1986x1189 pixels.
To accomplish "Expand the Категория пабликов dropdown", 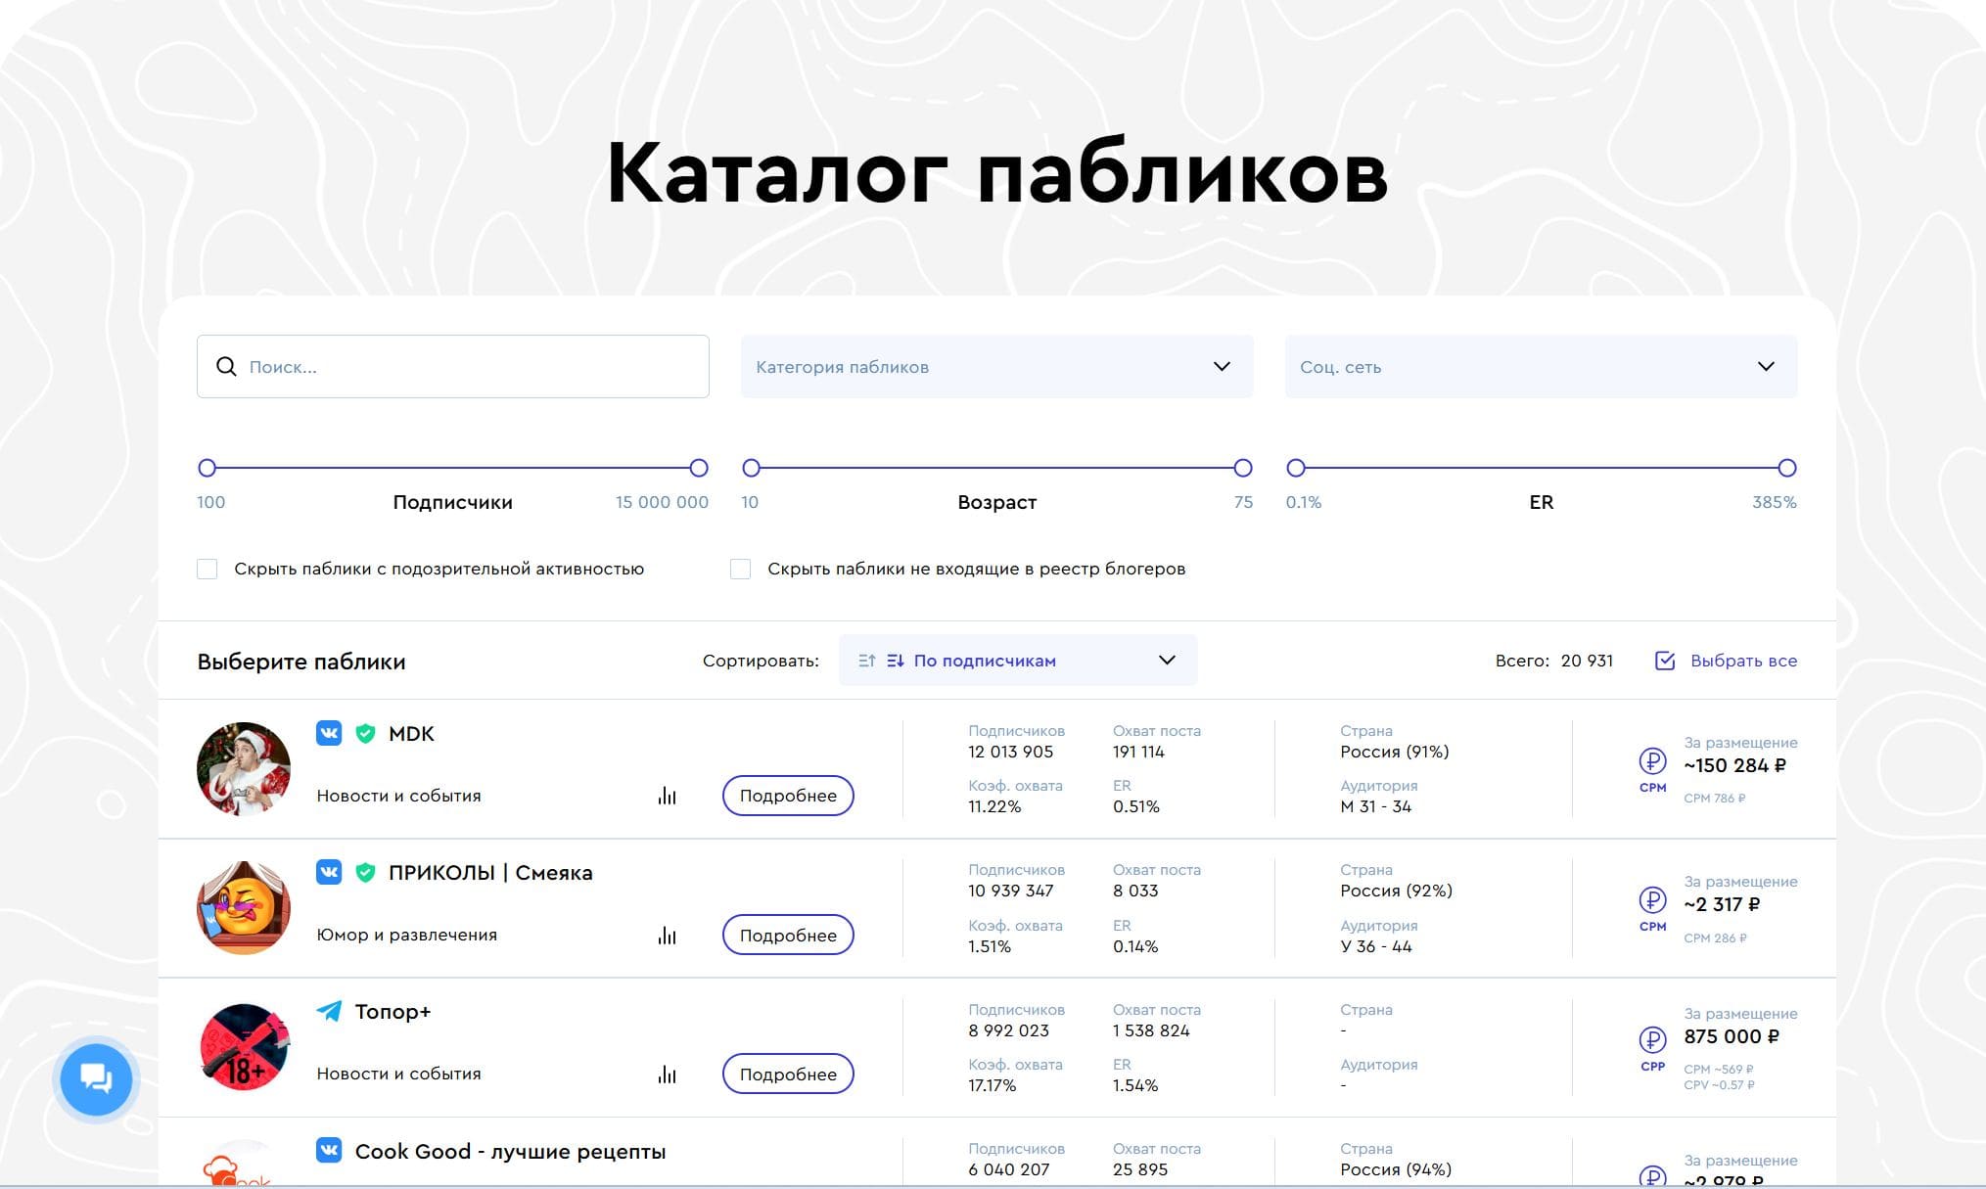I will coord(996,367).
